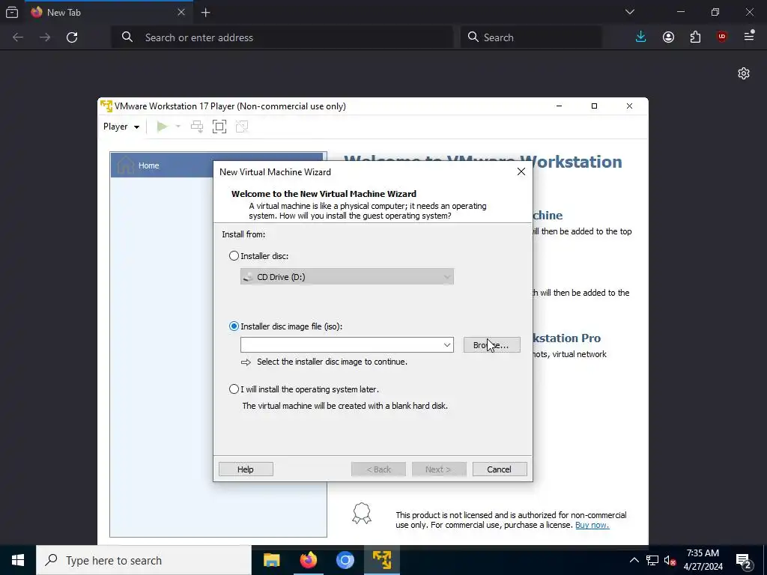
Task: Expand the power options arrow beside play
Action: tap(178, 127)
